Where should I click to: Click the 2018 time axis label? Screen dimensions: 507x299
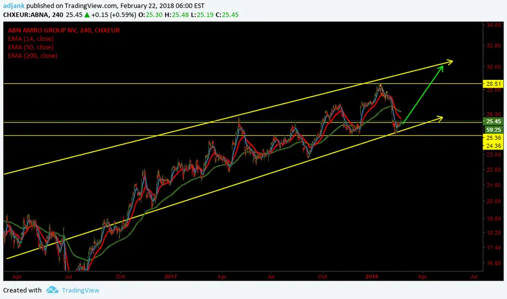[372, 276]
